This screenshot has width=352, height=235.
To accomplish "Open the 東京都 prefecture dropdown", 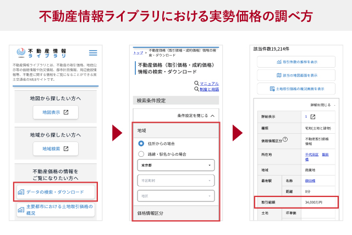I will (x=176, y=165).
